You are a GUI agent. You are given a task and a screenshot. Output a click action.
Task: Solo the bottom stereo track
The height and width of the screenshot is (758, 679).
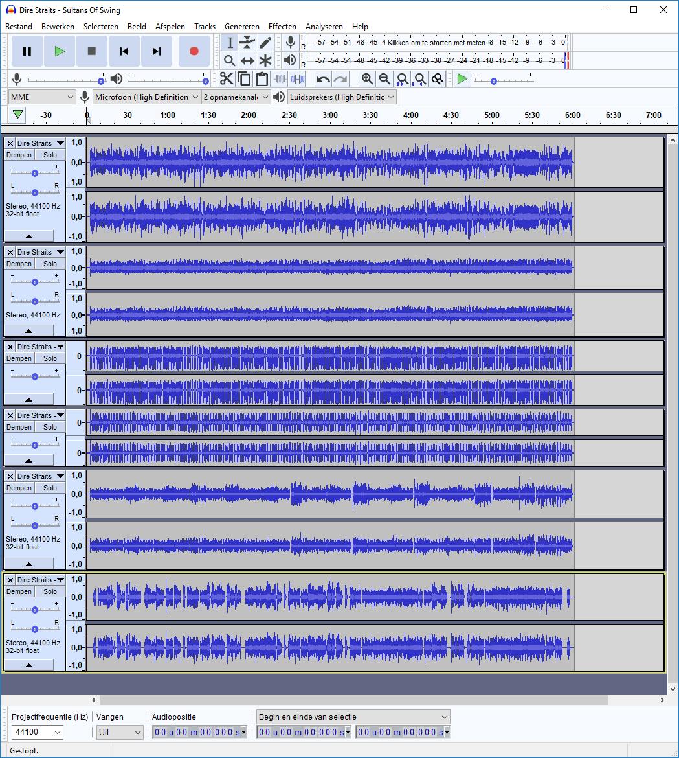pos(50,591)
